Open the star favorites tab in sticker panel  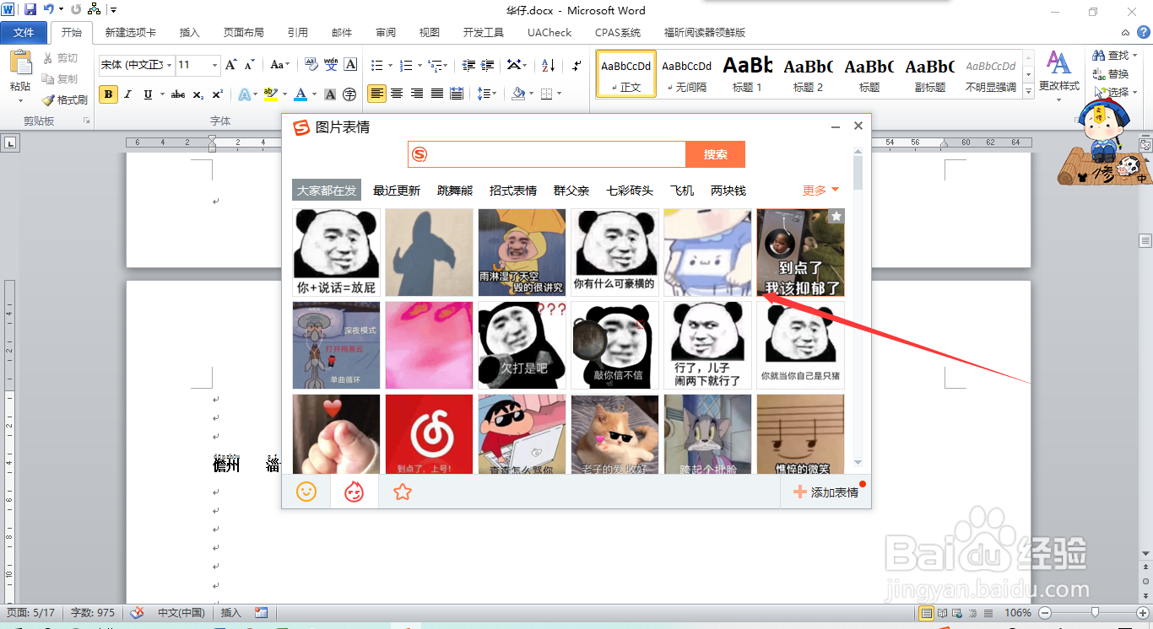tap(403, 492)
